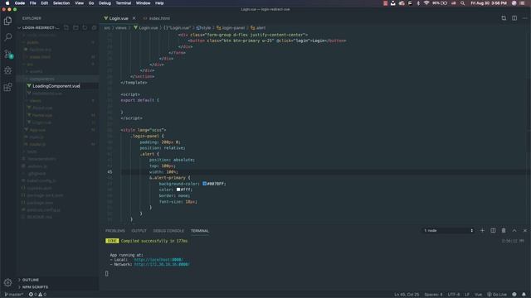
Task: Click 'Ln 45, Col 25' in status bar
Action: click(407, 295)
